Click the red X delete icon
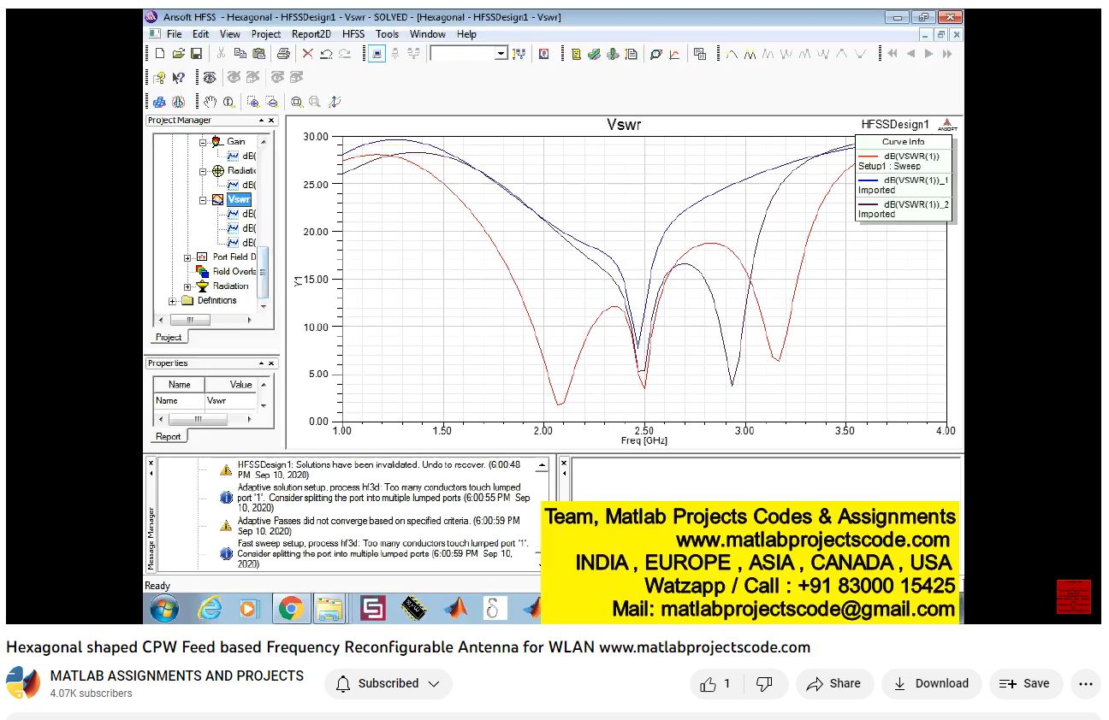This screenshot has width=1109, height=720. click(x=308, y=54)
